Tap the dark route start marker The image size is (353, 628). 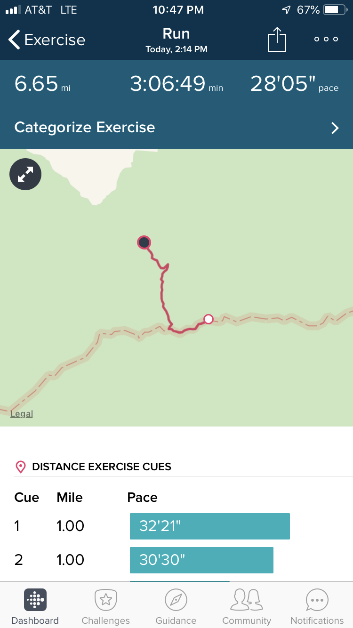coord(144,243)
